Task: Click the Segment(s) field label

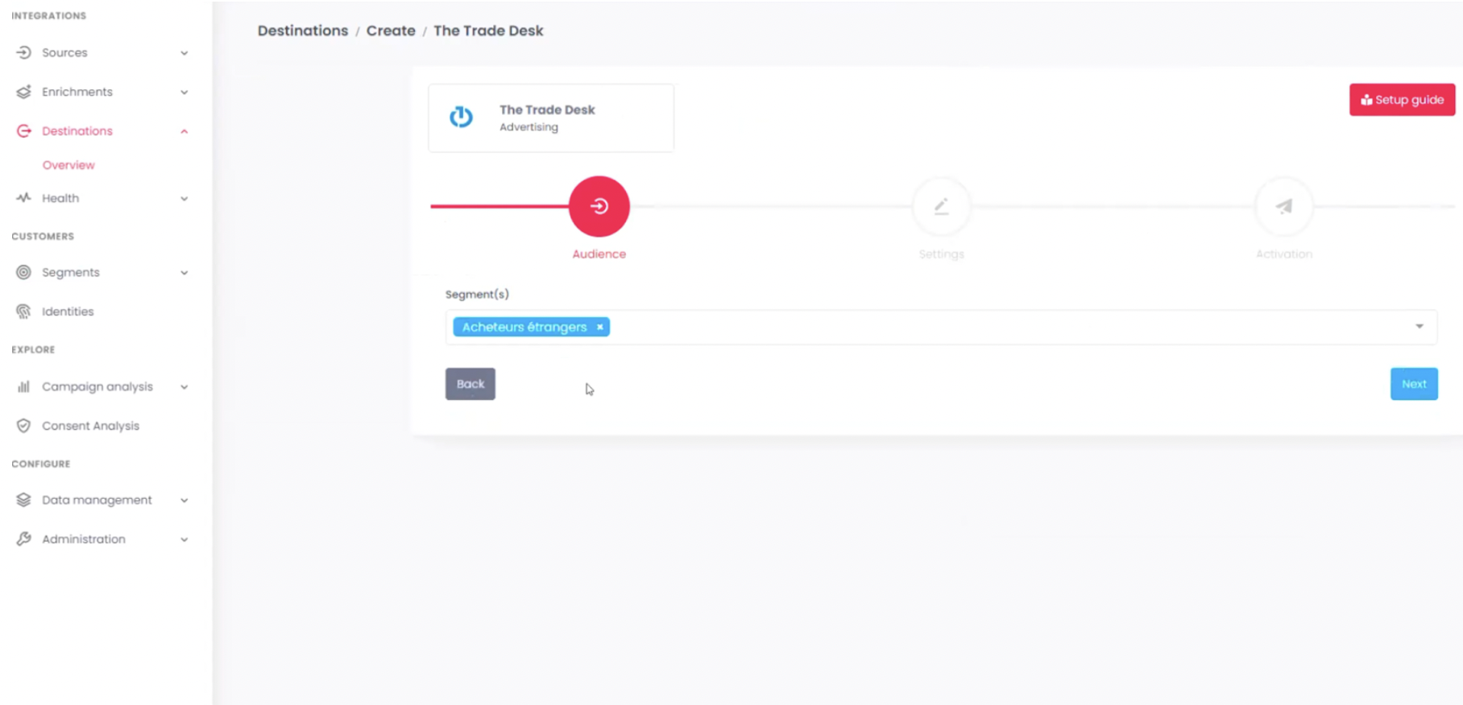Action: pyautogui.click(x=477, y=295)
